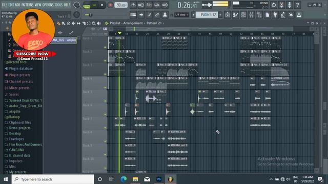Select the Zoom magnifier tool in playlist

(94, 24)
